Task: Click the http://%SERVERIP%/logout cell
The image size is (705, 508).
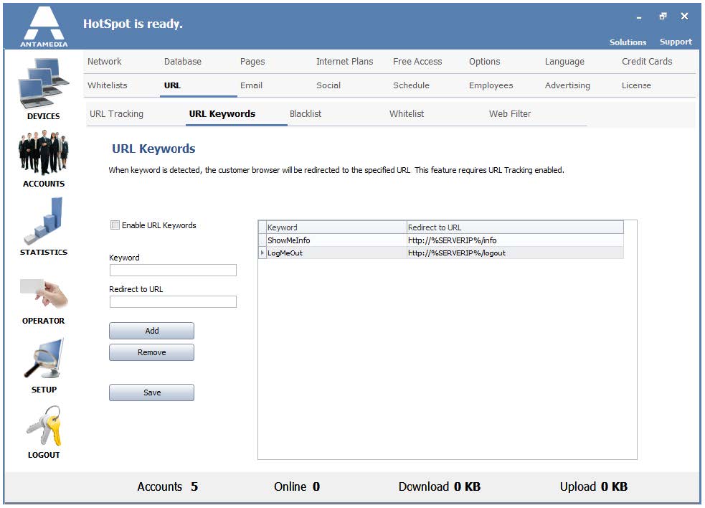Action: point(515,253)
